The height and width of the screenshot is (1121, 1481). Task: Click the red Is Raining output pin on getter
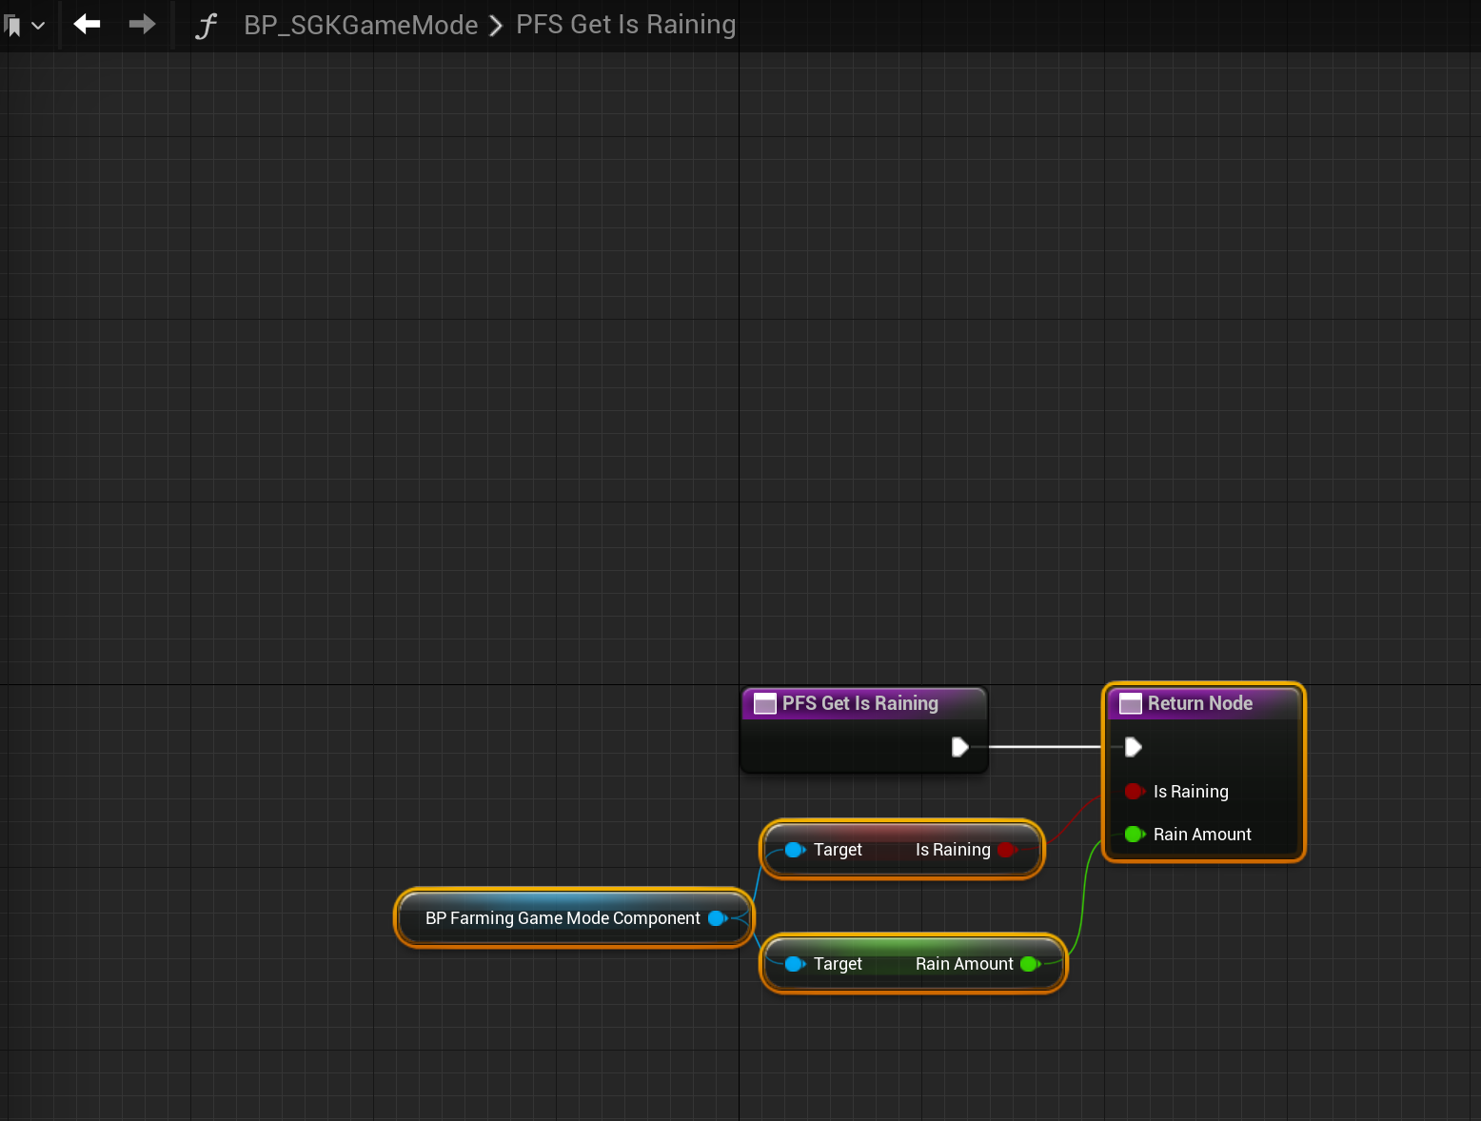coord(1006,850)
